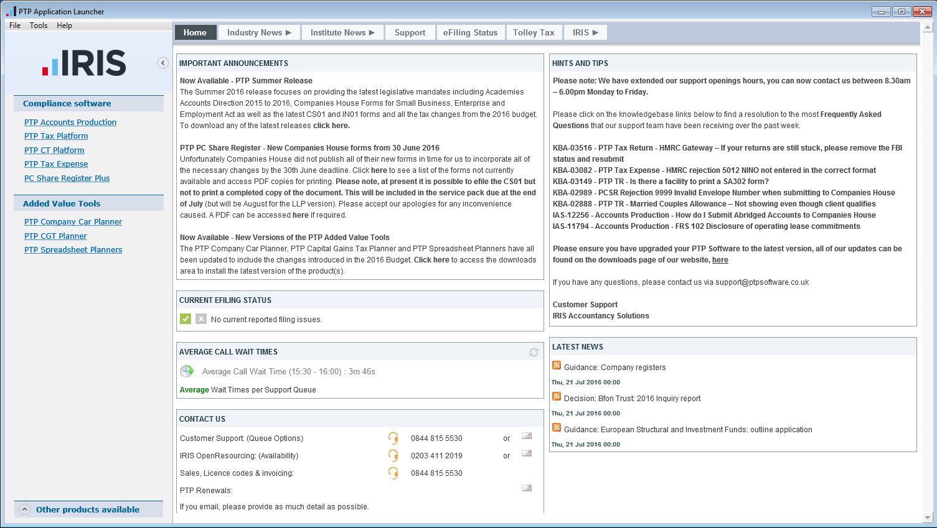The image size is (937, 528).
Task: Open the Guidance: Company registers news item
Action: pyautogui.click(x=614, y=368)
